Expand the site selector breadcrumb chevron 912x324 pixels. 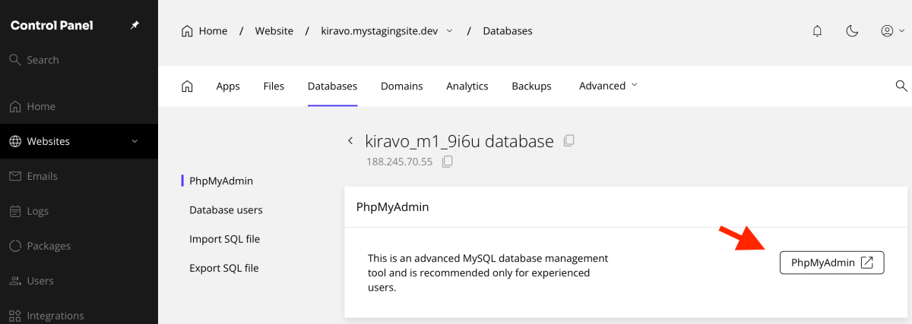[x=449, y=31]
